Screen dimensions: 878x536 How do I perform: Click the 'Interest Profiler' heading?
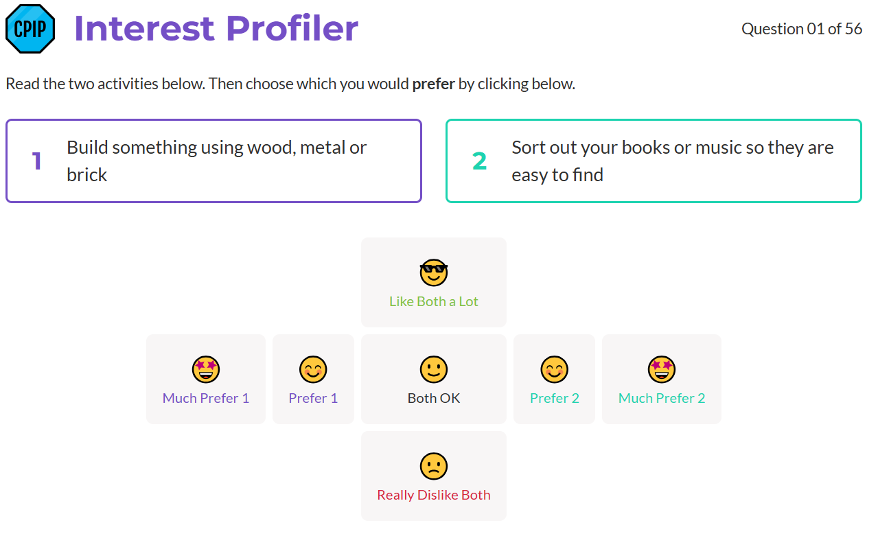coord(216,29)
